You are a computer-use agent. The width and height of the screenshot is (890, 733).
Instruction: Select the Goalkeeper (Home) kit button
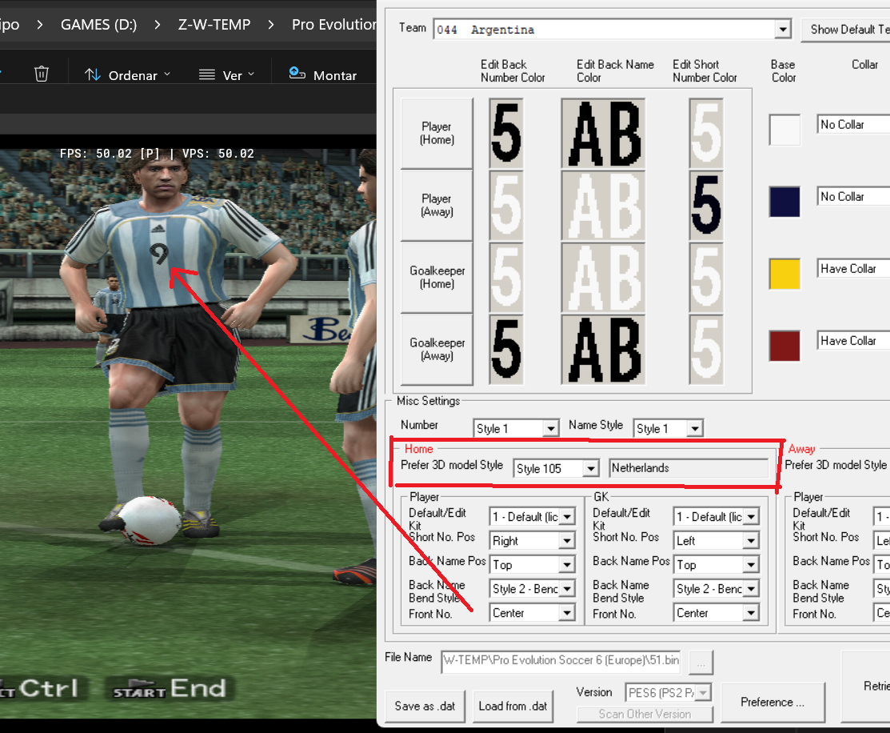click(x=437, y=278)
